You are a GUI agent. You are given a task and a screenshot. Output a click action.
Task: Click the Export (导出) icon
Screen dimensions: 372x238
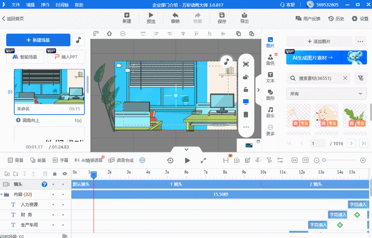(x=244, y=18)
